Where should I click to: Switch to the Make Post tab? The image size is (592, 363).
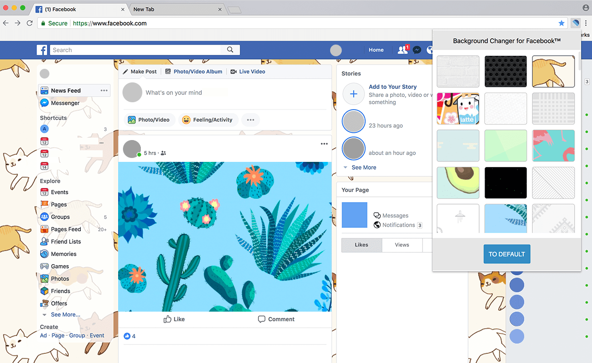coord(139,71)
